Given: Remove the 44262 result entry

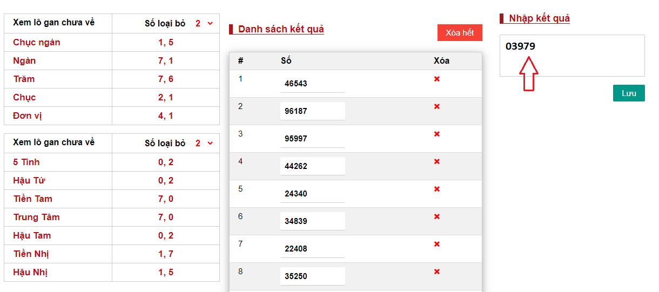Looking at the screenshot, I should pos(437,162).
